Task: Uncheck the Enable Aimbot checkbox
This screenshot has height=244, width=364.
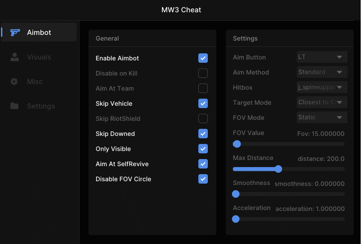Action: click(x=203, y=58)
